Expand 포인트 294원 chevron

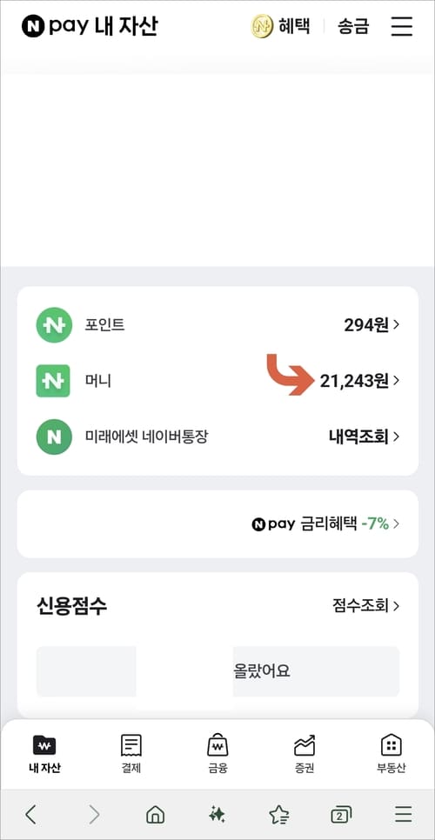[396, 324]
